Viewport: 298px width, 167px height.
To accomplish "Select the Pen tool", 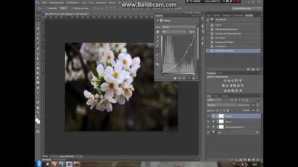I will coord(38,88).
